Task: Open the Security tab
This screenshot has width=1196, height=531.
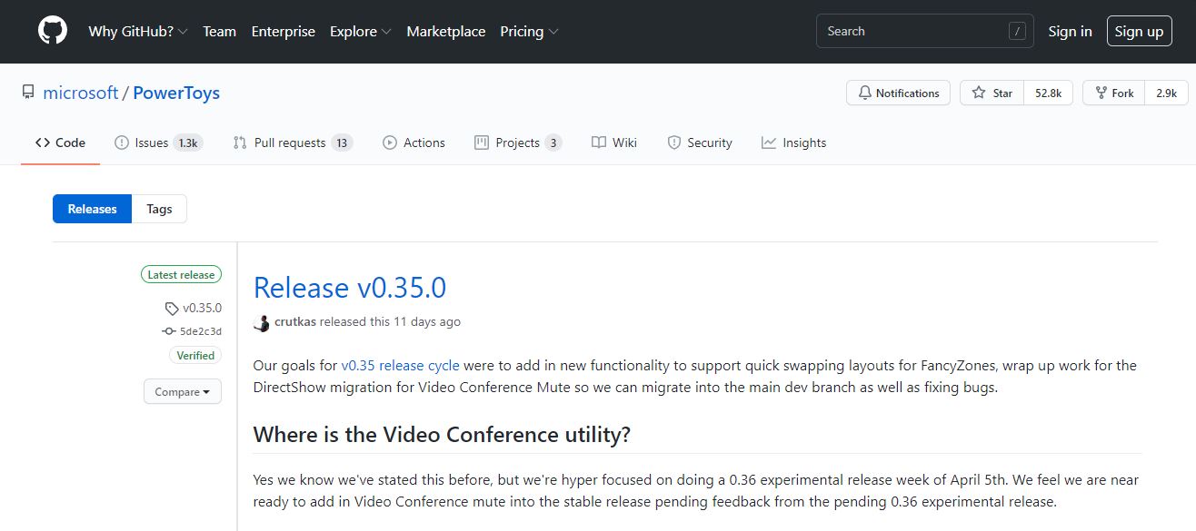Action: click(700, 143)
